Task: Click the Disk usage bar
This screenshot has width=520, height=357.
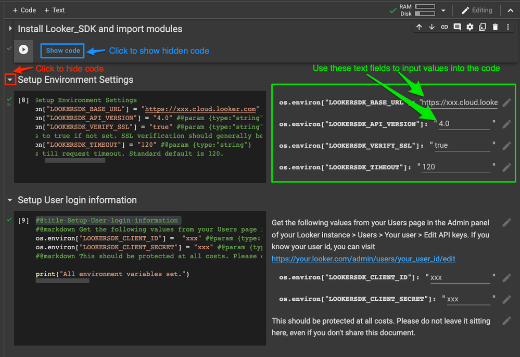Action: [425, 14]
